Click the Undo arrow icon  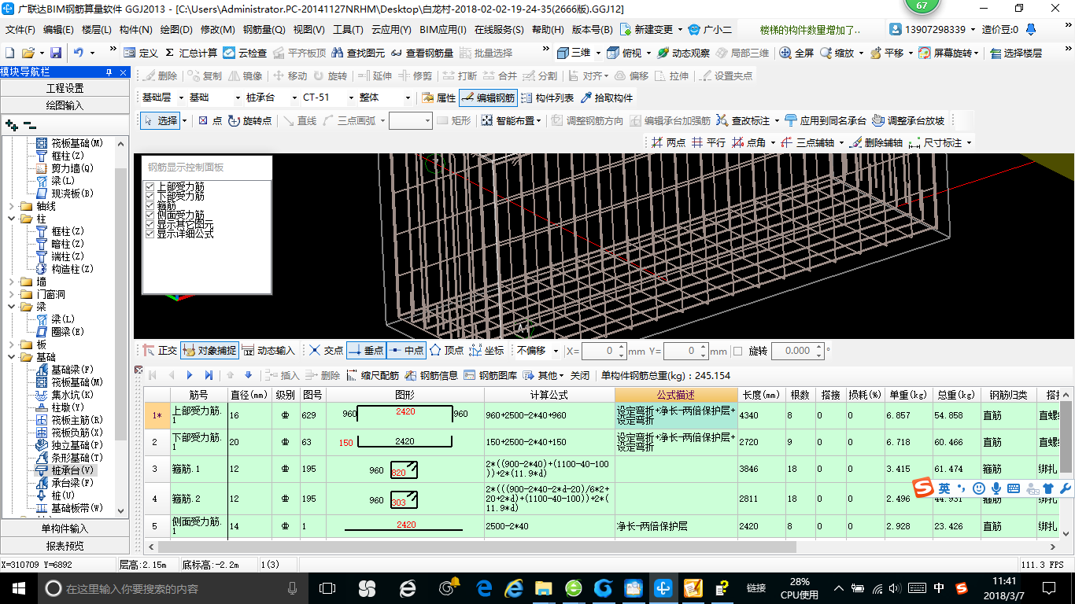[x=79, y=53]
